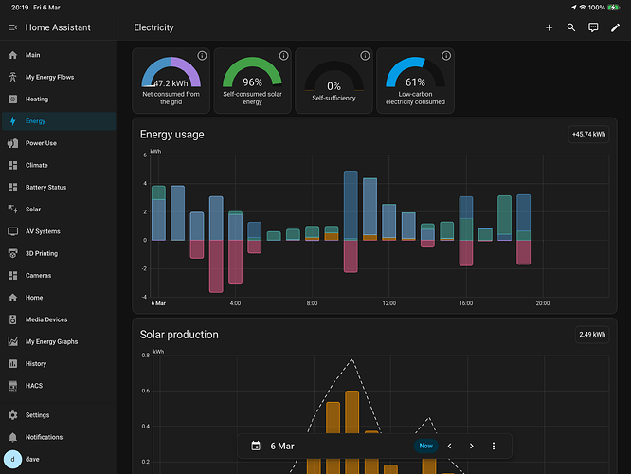Click the Heating icon in sidebar
This screenshot has height=474, width=631.
click(x=13, y=100)
